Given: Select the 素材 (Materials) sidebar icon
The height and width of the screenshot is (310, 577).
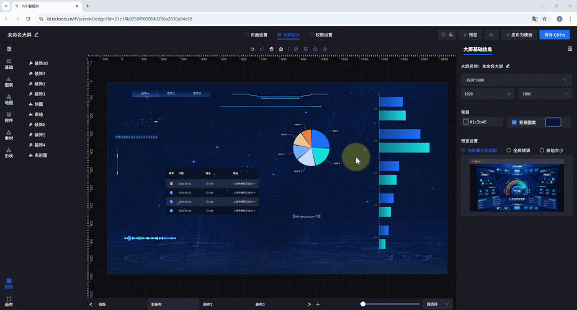Looking at the screenshot, I should click(x=9, y=135).
